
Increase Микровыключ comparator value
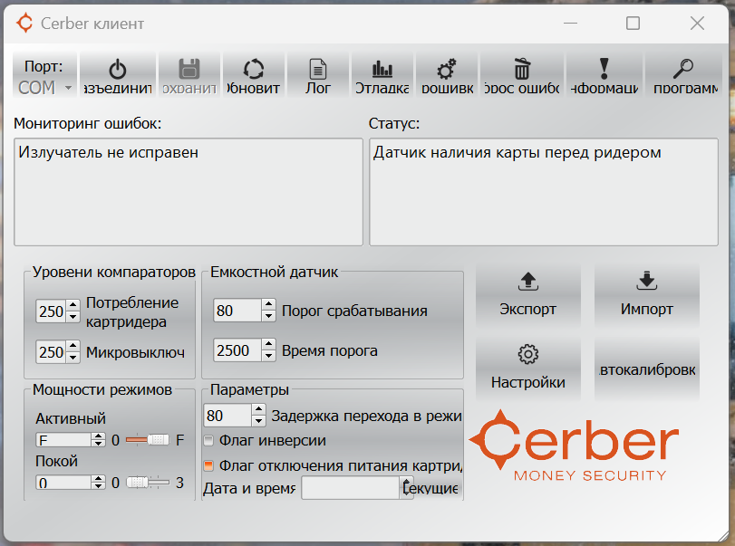(x=73, y=346)
